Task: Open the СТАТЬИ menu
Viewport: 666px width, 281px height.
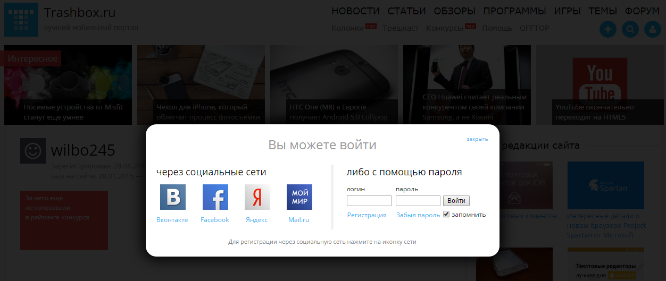Action: [x=407, y=11]
